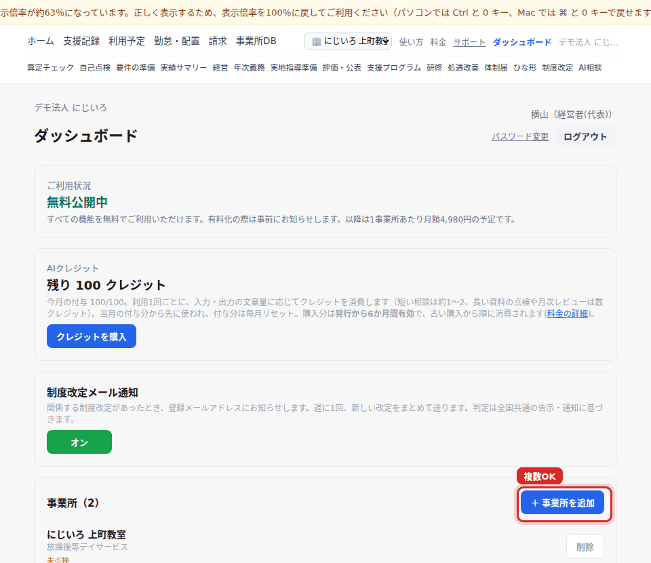This screenshot has height=563, width=651.
Task: Open 経営 sub-menu item
Action: pyautogui.click(x=220, y=68)
